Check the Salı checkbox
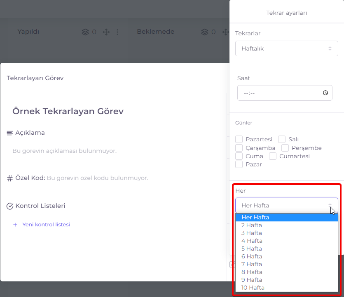This screenshot has width=344, height=297. click(282, 139)
